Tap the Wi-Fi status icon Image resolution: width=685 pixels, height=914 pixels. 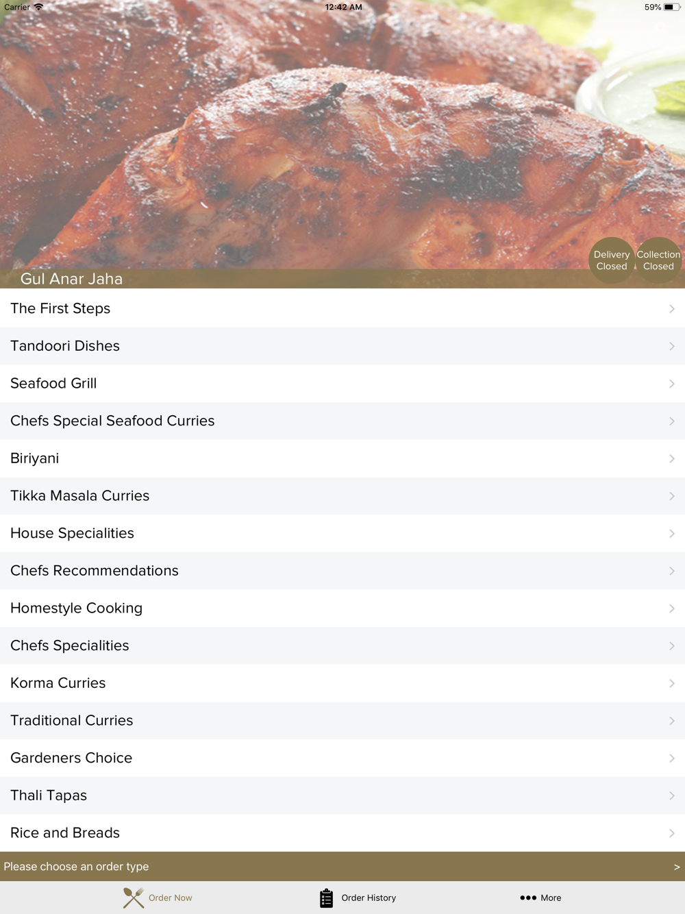39,7
